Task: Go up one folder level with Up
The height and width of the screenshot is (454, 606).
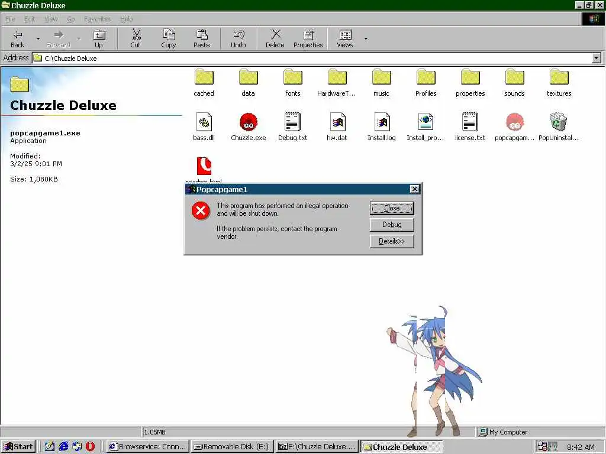Action: (99, 38)
